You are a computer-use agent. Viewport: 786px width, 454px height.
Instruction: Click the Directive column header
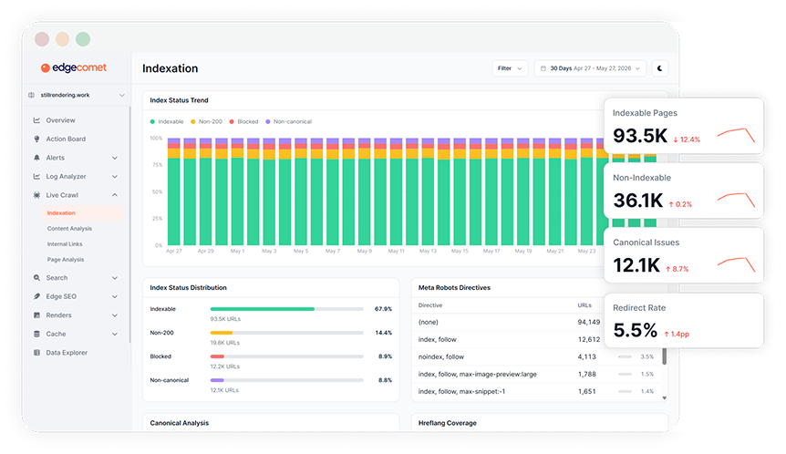coord(430,305)
